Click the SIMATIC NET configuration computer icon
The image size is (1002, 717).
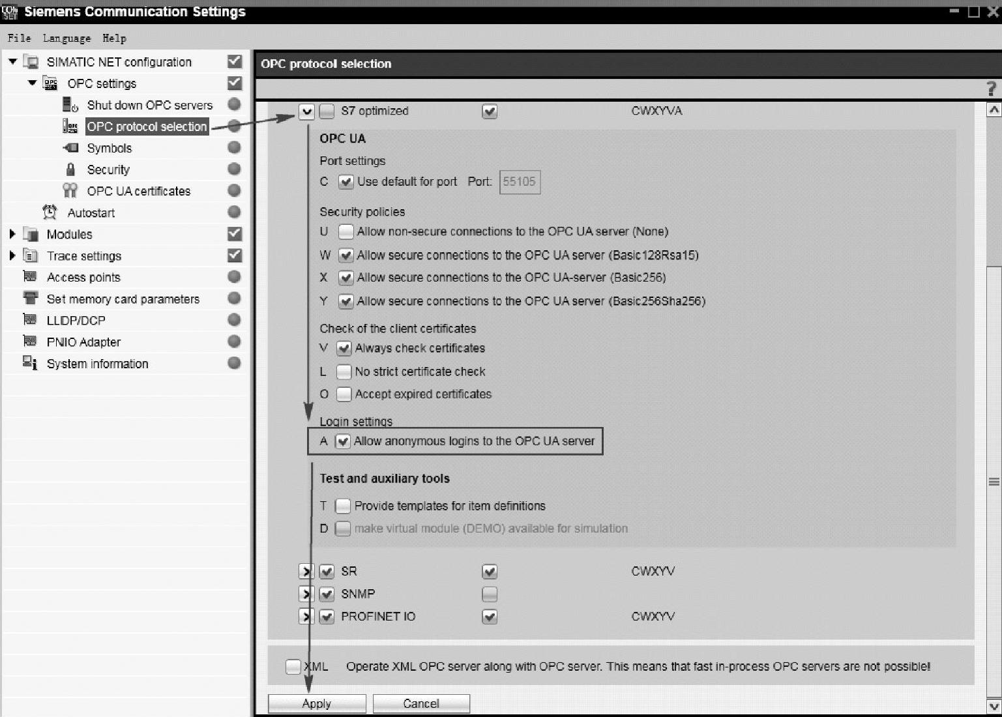point(31,62)
